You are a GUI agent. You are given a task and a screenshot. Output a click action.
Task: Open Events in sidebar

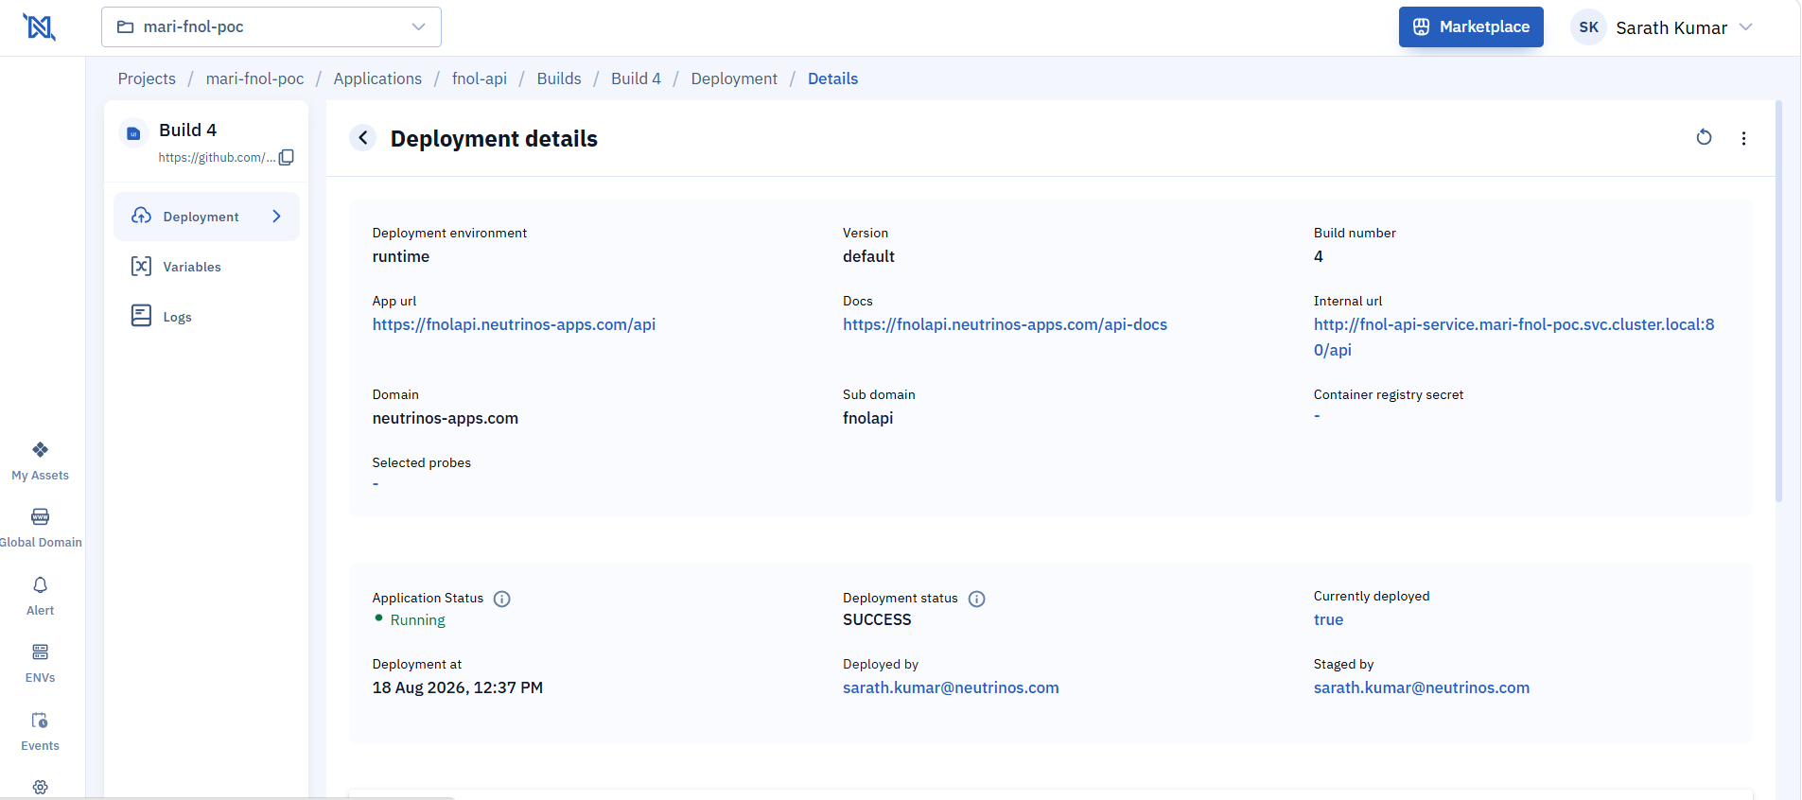tap(40, 732)
